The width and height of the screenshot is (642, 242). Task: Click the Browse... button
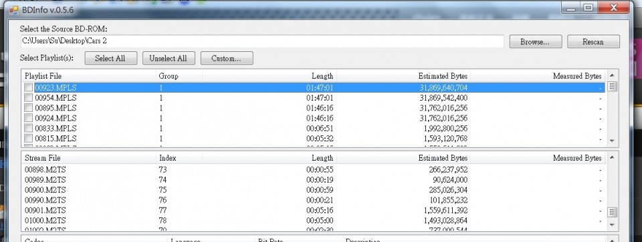coord(536,41)
